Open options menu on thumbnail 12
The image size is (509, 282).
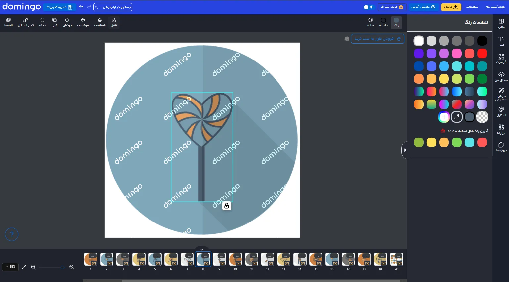point(270,256)
